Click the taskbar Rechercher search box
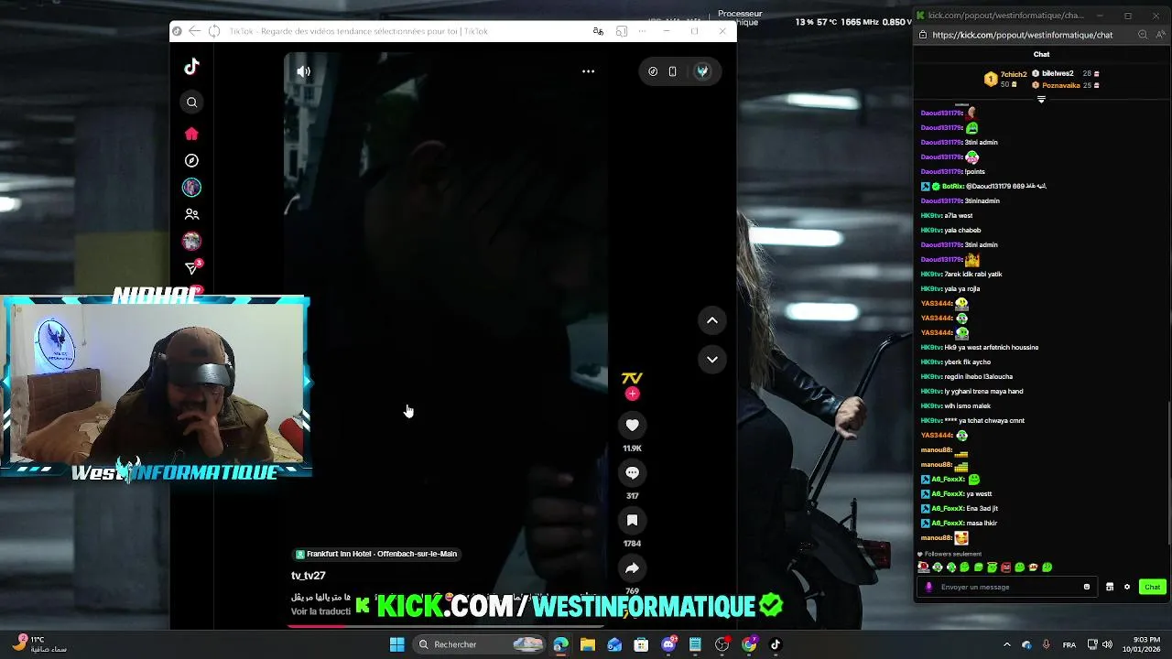1172x659 pixels. tap(480, 644)
